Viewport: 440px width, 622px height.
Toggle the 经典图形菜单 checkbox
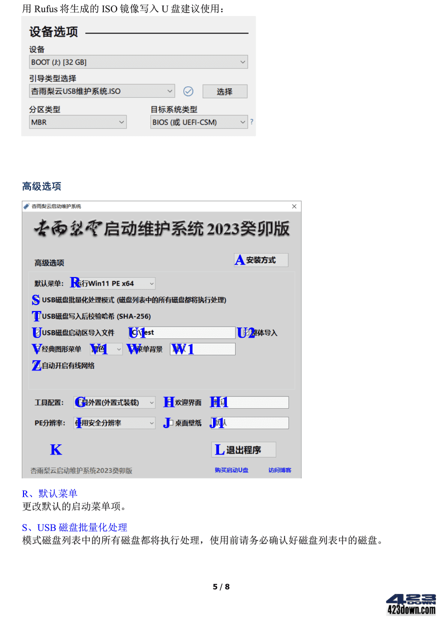(x=35, y=349)
